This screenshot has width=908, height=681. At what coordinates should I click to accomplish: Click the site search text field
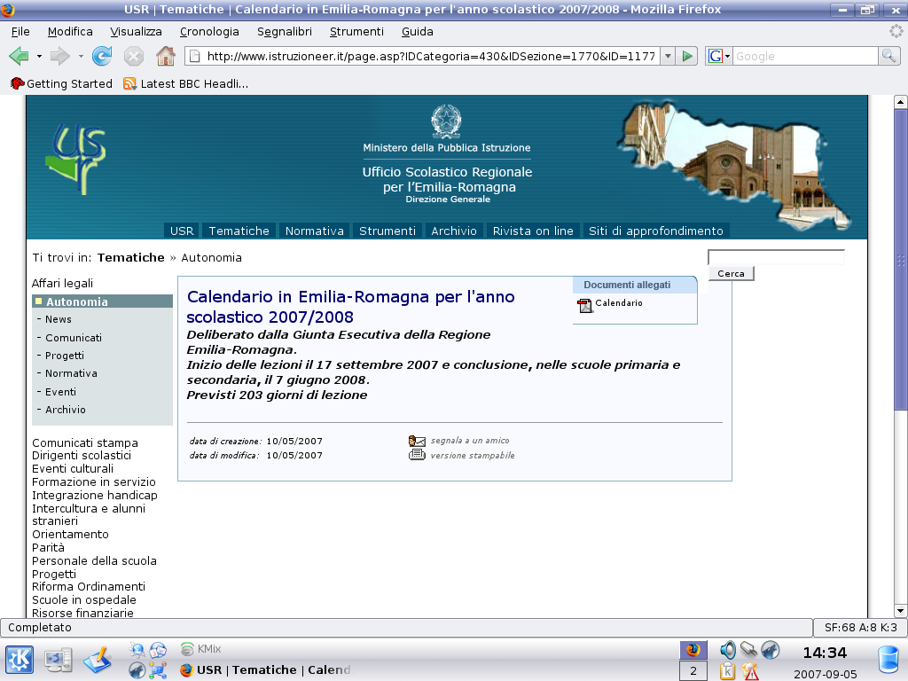click(x=776, y=257)
